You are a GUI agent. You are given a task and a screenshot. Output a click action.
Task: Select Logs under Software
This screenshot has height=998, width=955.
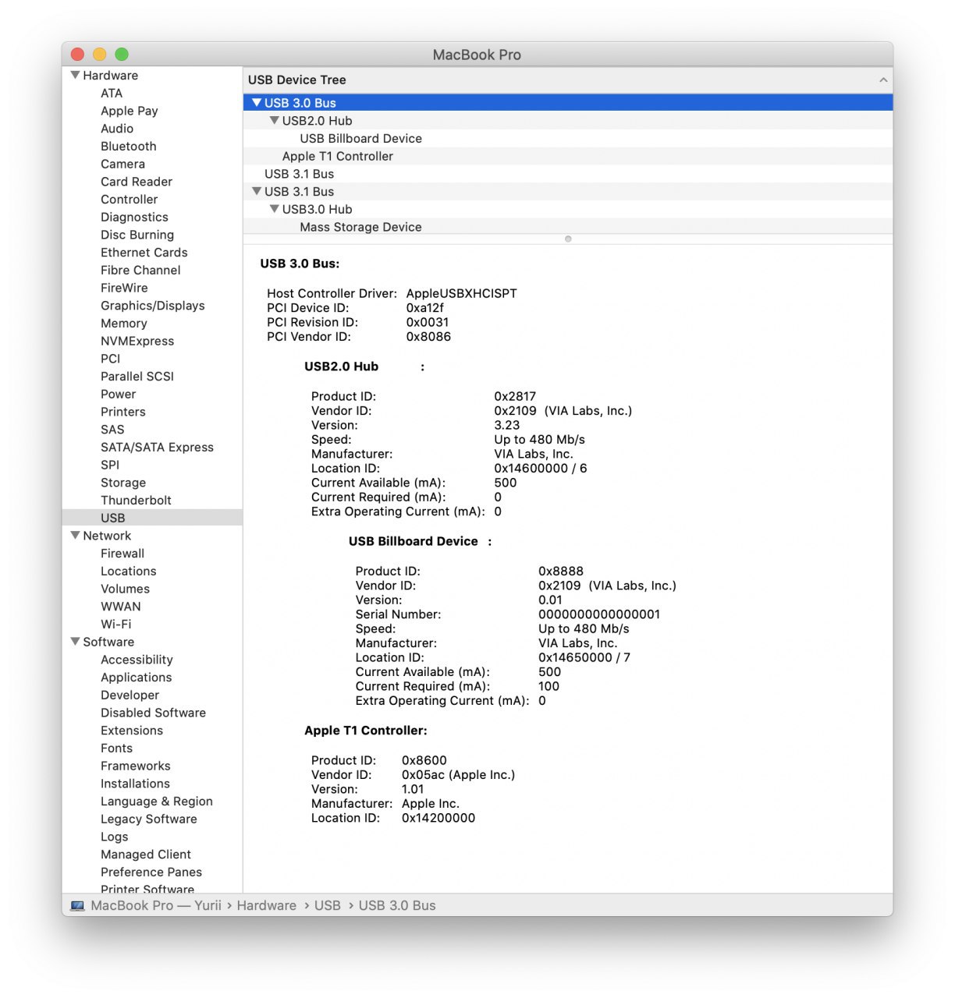(114, 837)
